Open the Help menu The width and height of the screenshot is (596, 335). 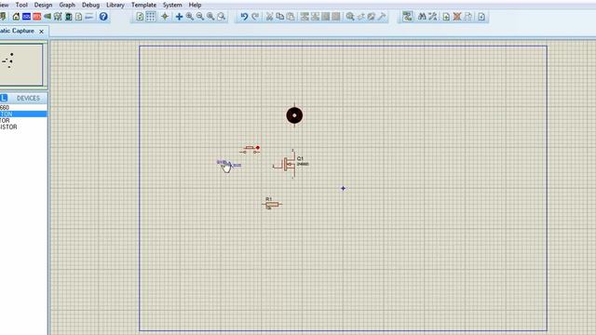click(195, 5)
